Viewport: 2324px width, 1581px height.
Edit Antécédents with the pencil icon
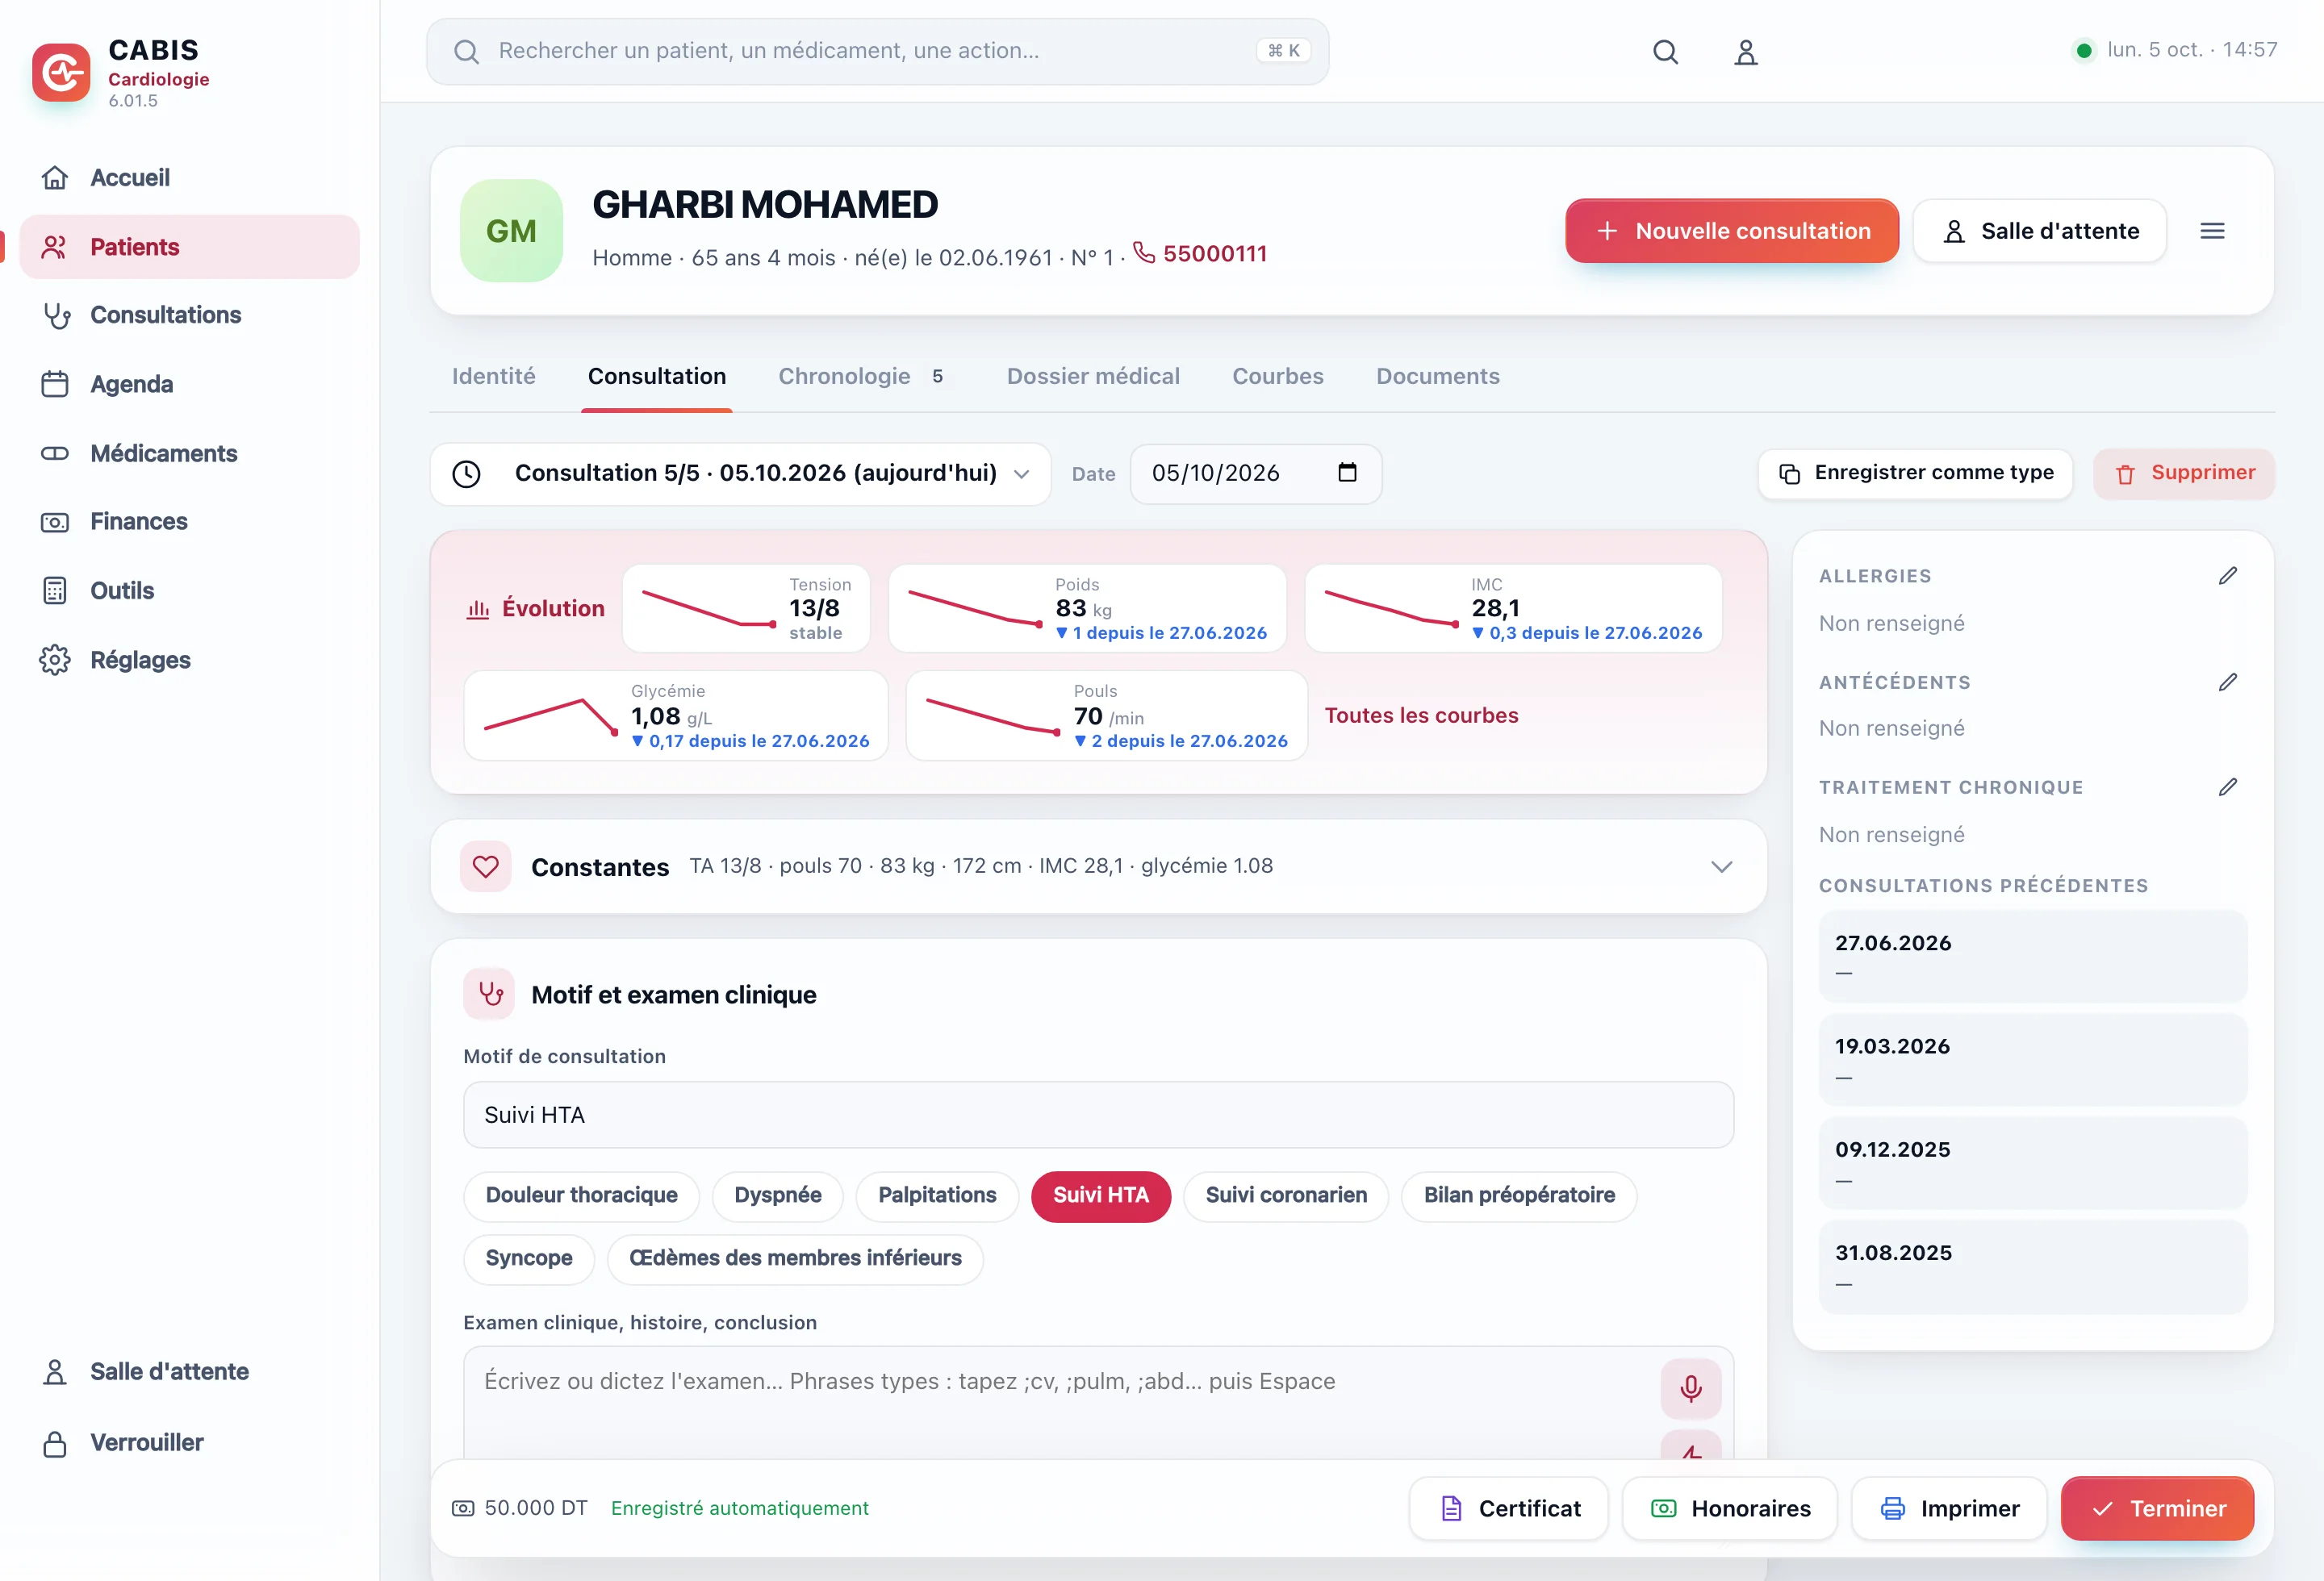click(2227, 682)
